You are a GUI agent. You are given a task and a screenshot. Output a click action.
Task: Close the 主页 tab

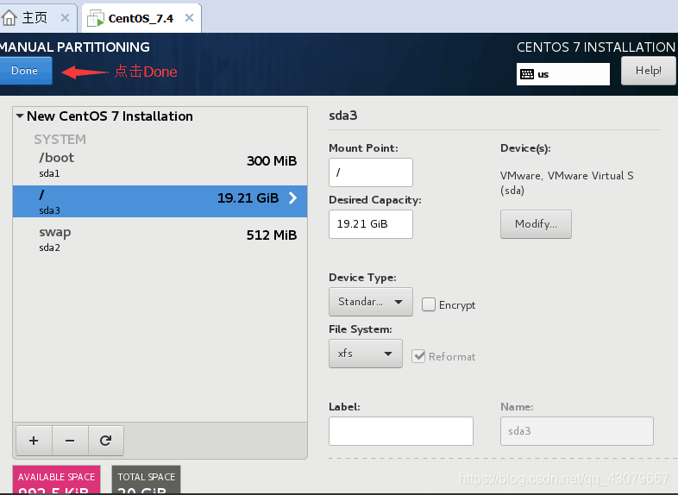65,18
